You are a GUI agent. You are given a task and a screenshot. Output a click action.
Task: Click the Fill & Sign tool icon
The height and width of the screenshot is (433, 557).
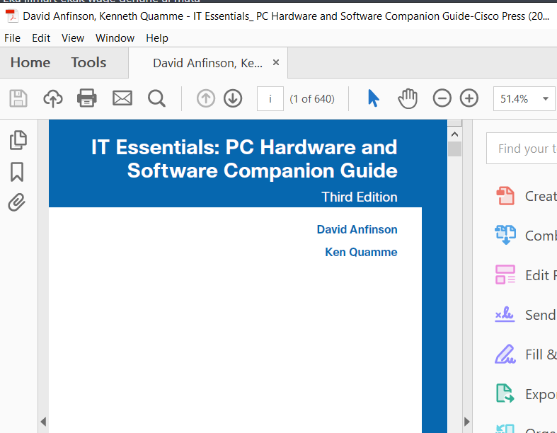pos(505,354)
